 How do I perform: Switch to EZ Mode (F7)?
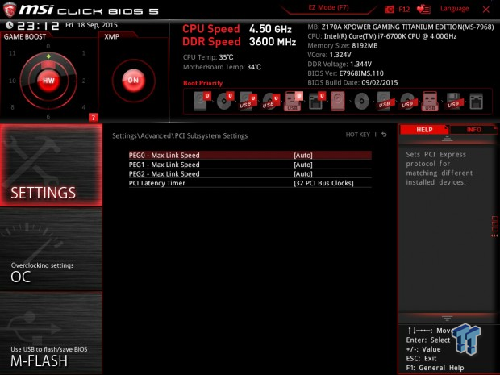pos(328,7)
